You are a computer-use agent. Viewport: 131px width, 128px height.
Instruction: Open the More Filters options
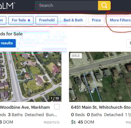tap(120, 20)
